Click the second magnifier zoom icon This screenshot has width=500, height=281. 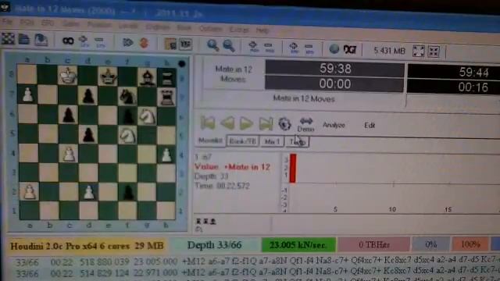[229, 46]
